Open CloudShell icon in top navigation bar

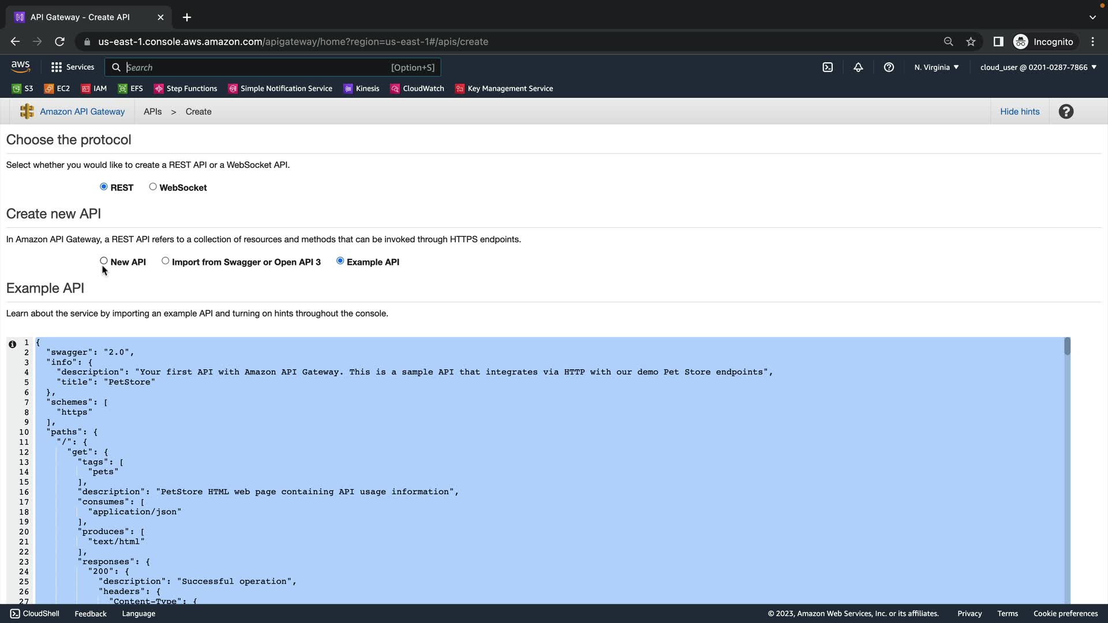point(828,67)
